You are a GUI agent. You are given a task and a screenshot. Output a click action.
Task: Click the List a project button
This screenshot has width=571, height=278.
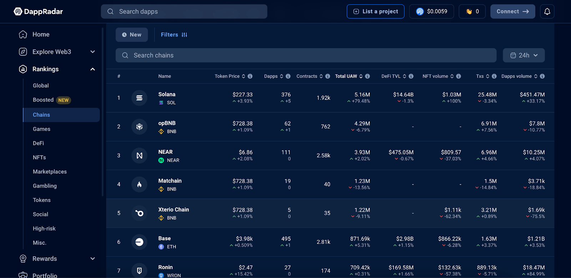[375, 11]
